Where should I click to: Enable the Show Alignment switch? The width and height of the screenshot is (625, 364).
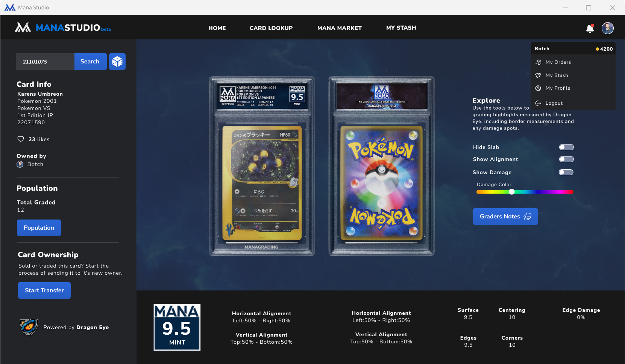click(x=566, y=159)
